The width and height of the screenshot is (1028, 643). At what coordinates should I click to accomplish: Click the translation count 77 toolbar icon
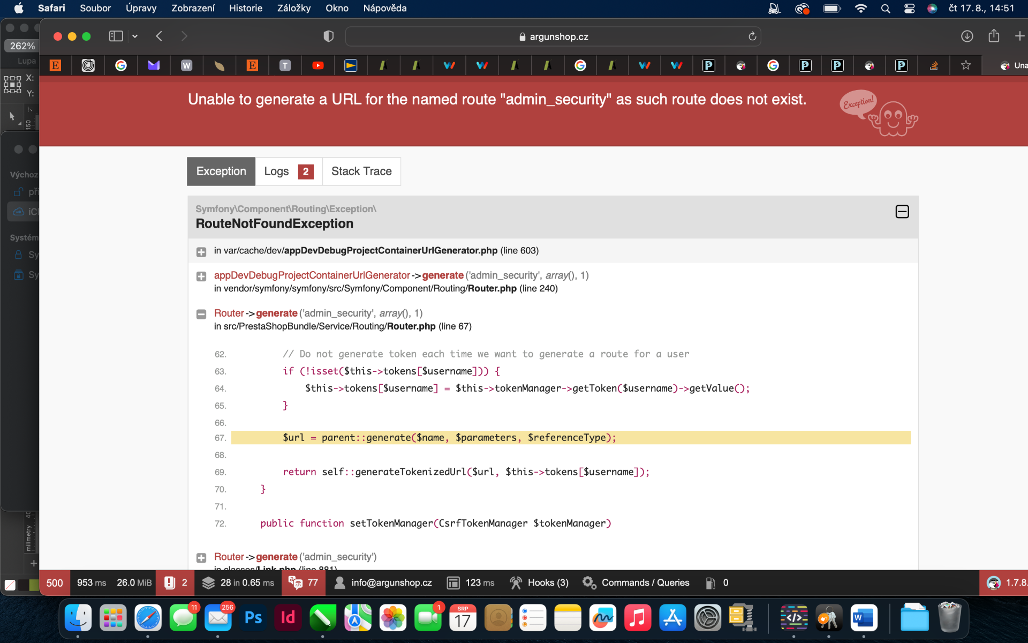304,582
